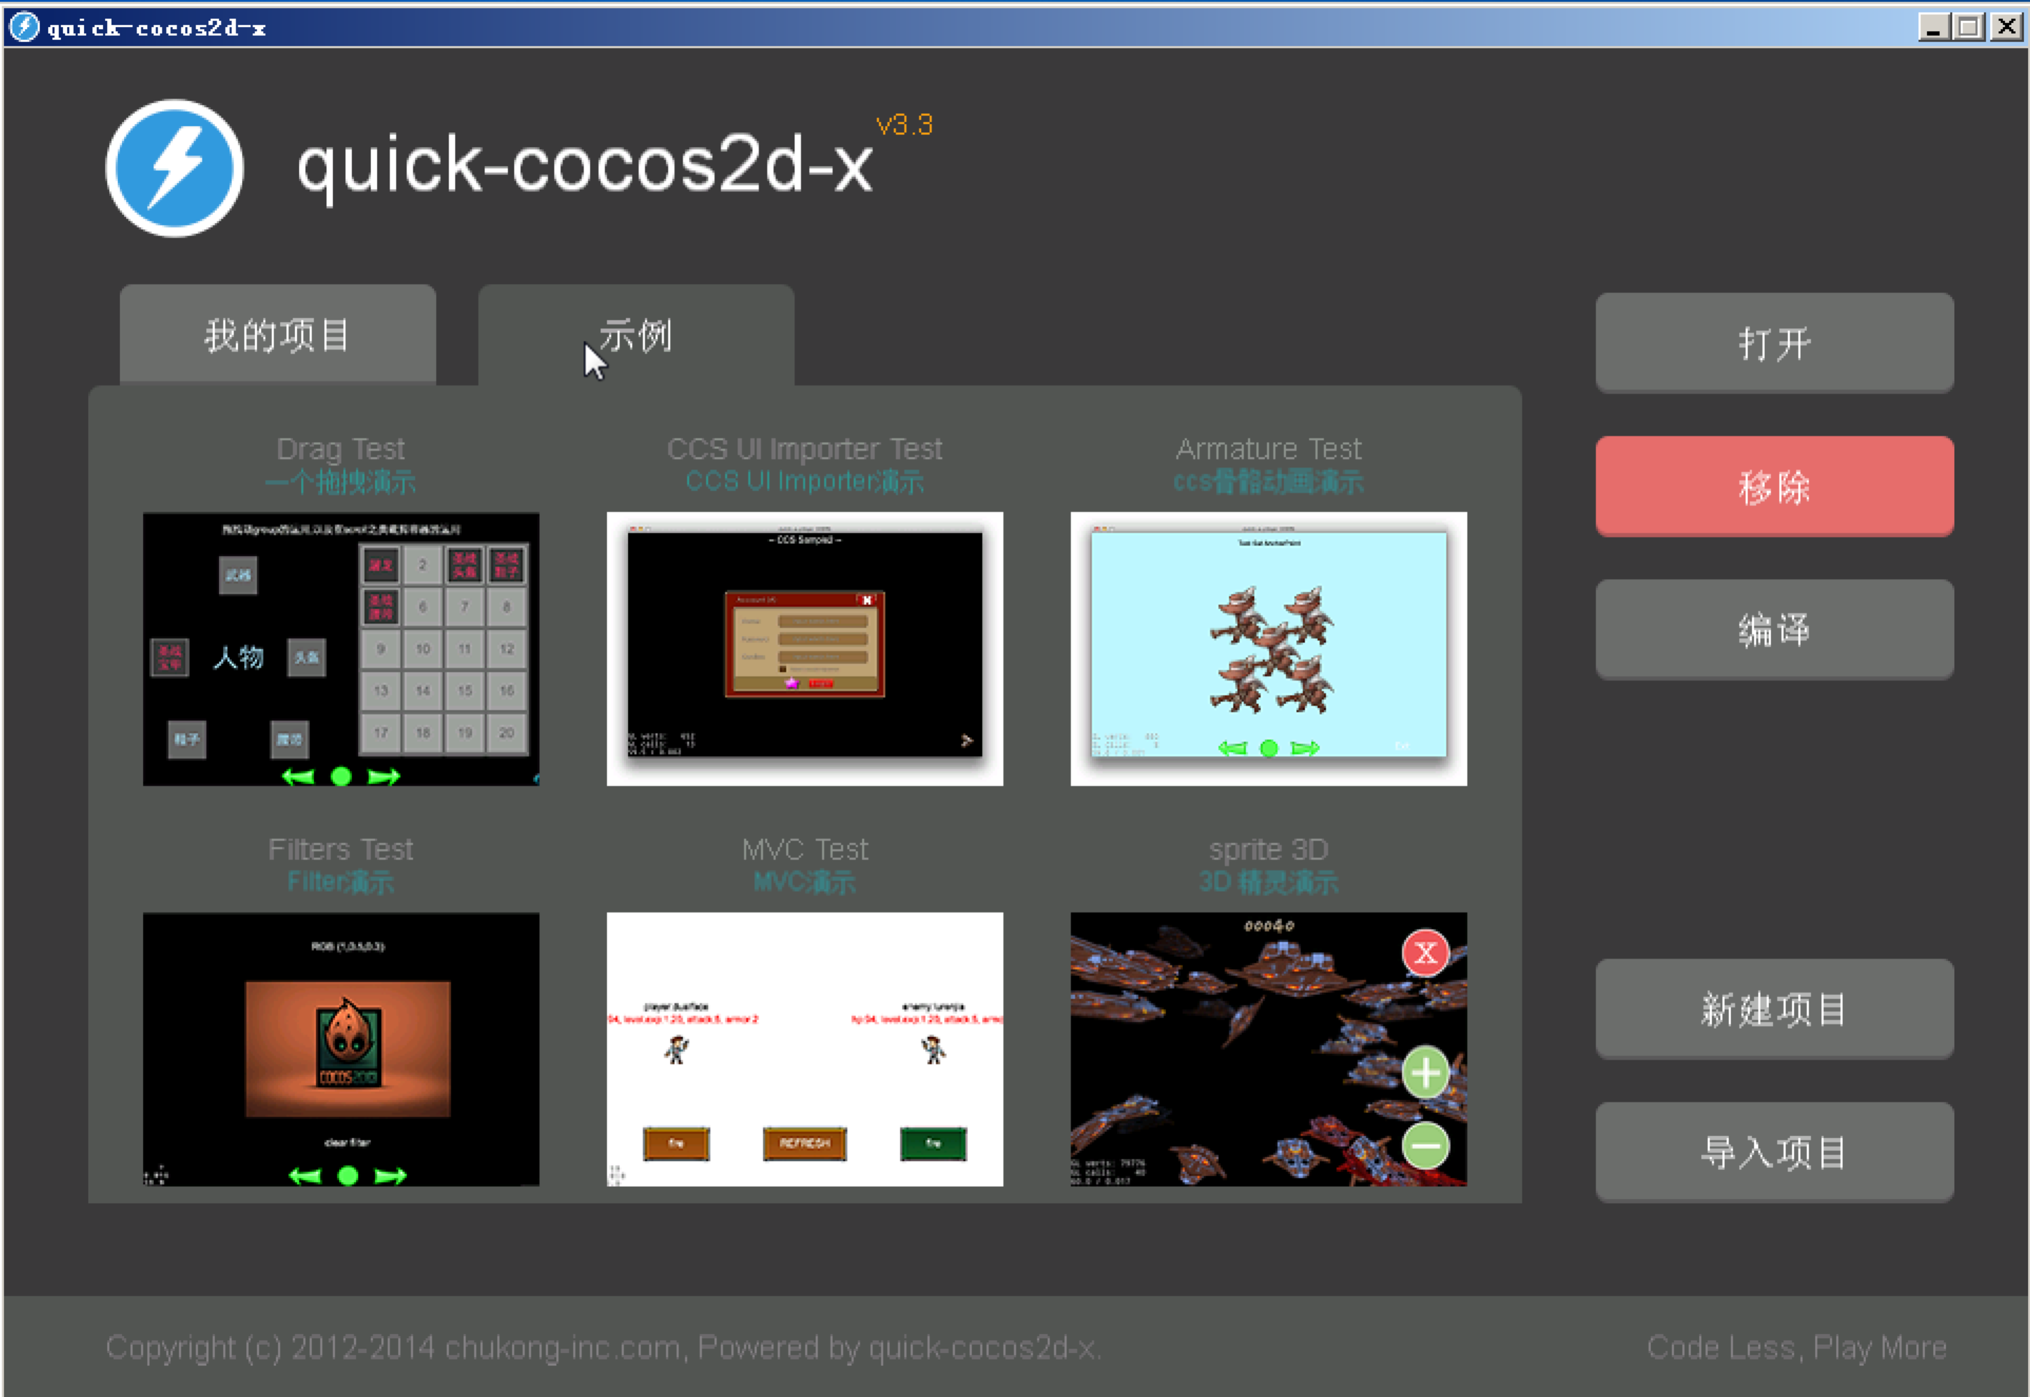This screenshot has width=2030, height=1397.
Task: Click the 3D 精灵演示 subtitle
Action: [1268, 881]
